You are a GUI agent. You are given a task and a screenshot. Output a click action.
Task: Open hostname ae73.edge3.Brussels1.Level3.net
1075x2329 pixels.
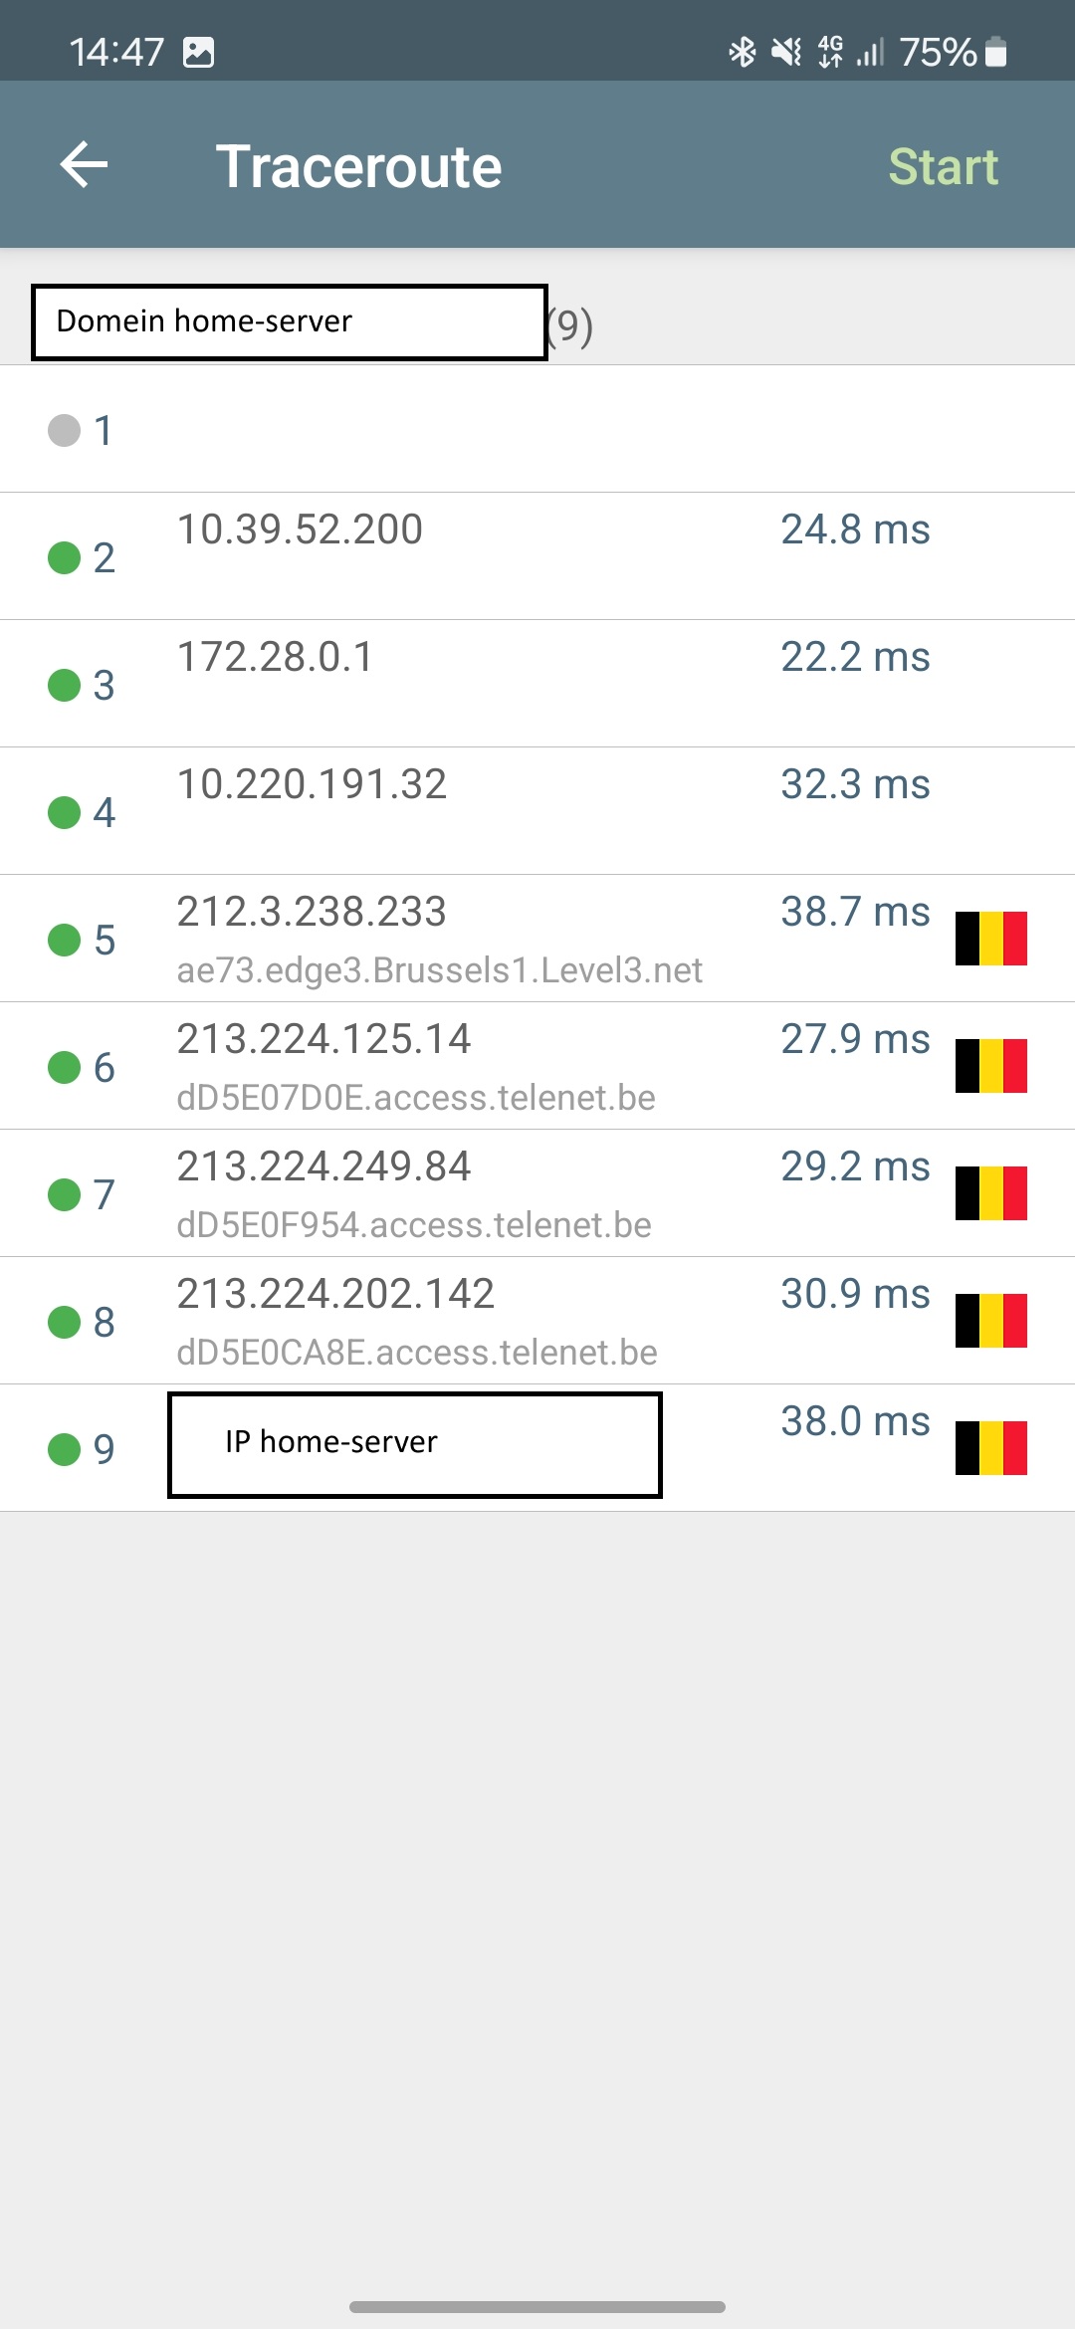[x=439, y=970]
